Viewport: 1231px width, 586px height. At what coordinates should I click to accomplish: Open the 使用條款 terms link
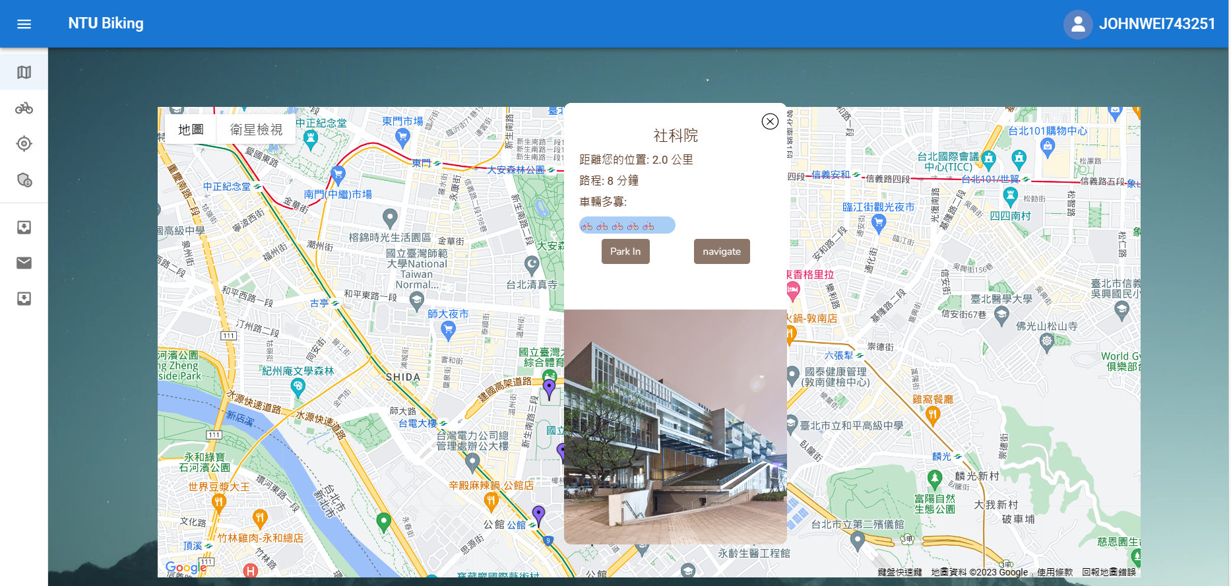pyautogui.click(x=1054, y=572)
